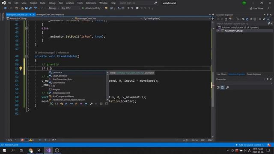The width and height of the screenshot is (274, 154).
Task: Toggle pin on managerContChar.cs tab
Action: [30, 15]
